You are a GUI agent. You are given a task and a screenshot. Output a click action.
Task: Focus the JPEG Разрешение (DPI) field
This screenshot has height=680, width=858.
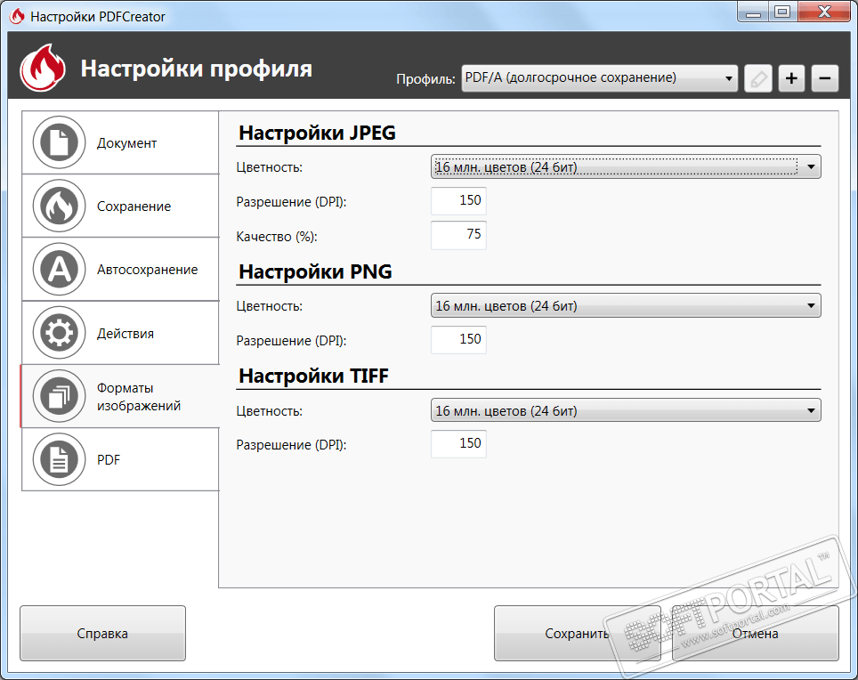(458, 201)
